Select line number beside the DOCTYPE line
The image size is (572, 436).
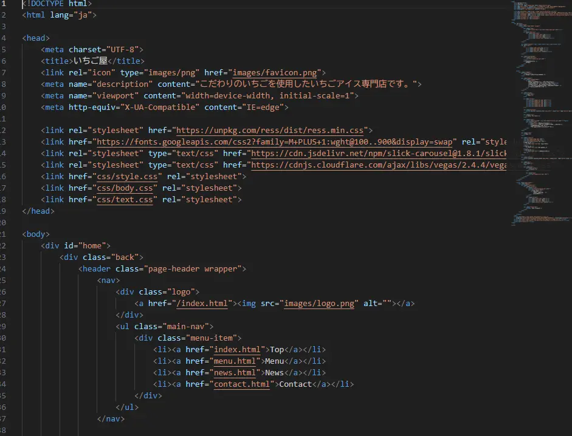pyautogui.click(x=4, y=3)
